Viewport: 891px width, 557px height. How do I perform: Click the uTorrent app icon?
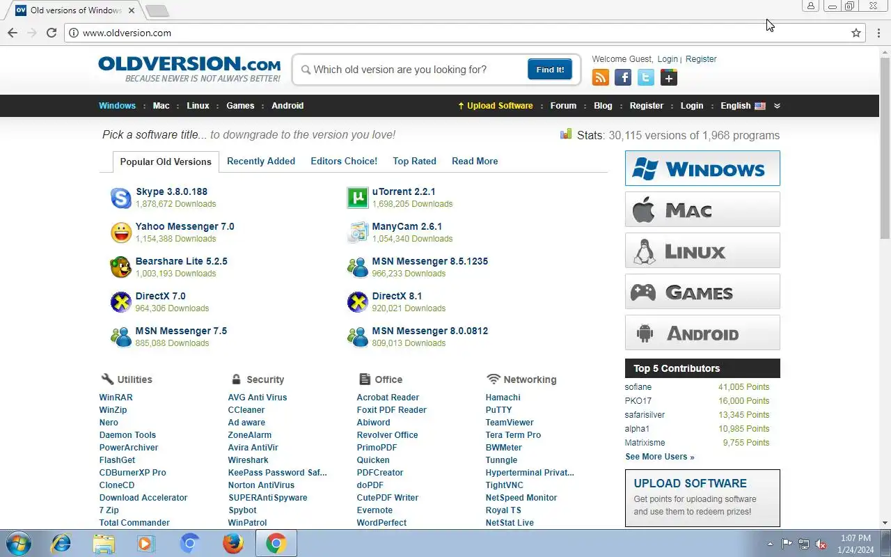pyautogui.click(x=357, y=198)
